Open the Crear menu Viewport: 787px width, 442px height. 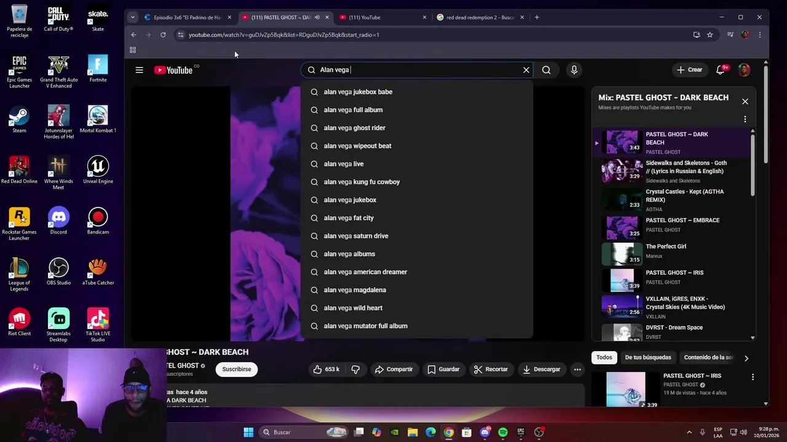coord(689,70)
